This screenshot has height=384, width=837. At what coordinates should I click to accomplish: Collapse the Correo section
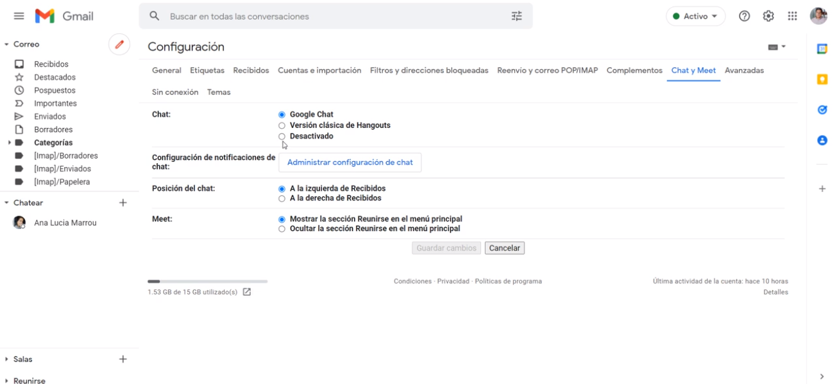pyautogui.click(x=6, y=44)
